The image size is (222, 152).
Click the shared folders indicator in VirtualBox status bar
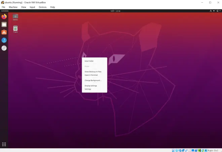pos(190,150)
